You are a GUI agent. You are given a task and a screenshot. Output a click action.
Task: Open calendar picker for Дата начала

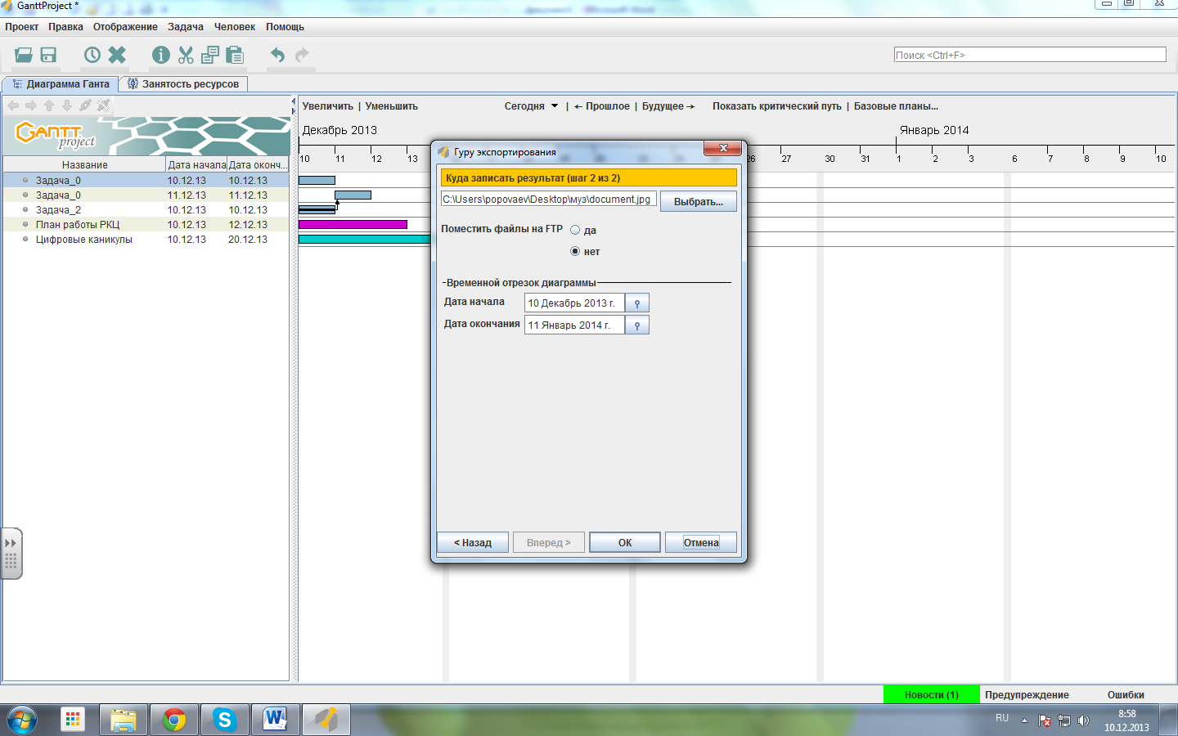[x=637, y=303]
